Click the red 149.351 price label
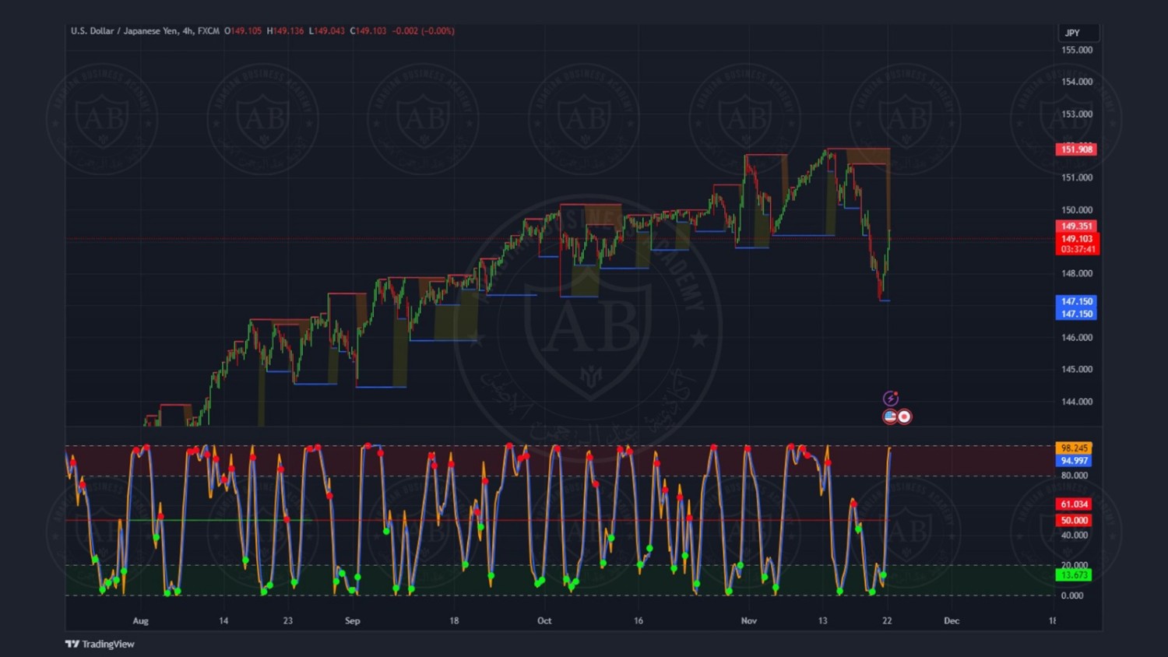 pyautogui.click(x=1076, y=227)
